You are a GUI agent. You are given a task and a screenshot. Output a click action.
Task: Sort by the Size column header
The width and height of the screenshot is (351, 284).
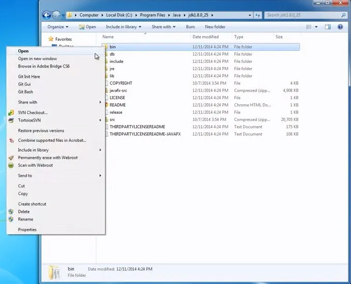[x=279, y=37]
